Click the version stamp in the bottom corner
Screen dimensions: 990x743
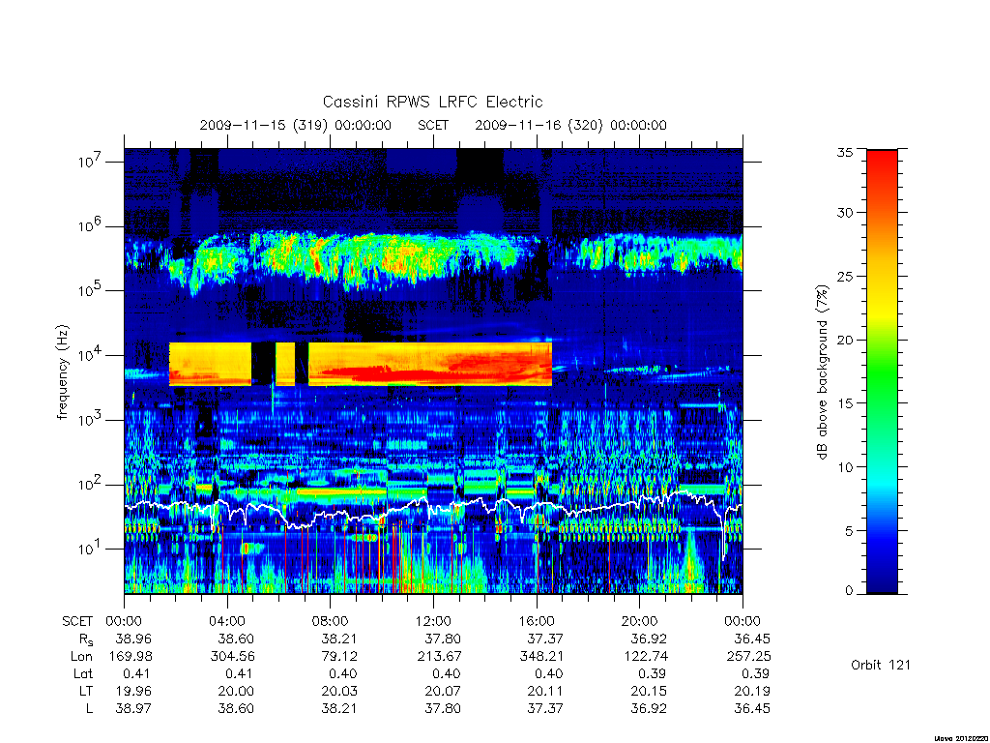pyautogui.click(x=960, y=738)
